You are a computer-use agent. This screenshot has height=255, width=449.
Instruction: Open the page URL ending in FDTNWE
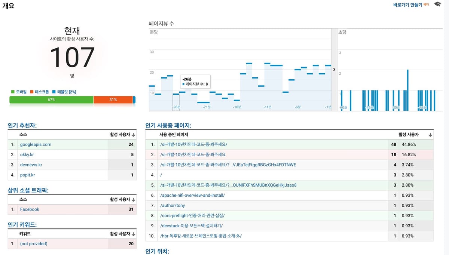(228, 165)
